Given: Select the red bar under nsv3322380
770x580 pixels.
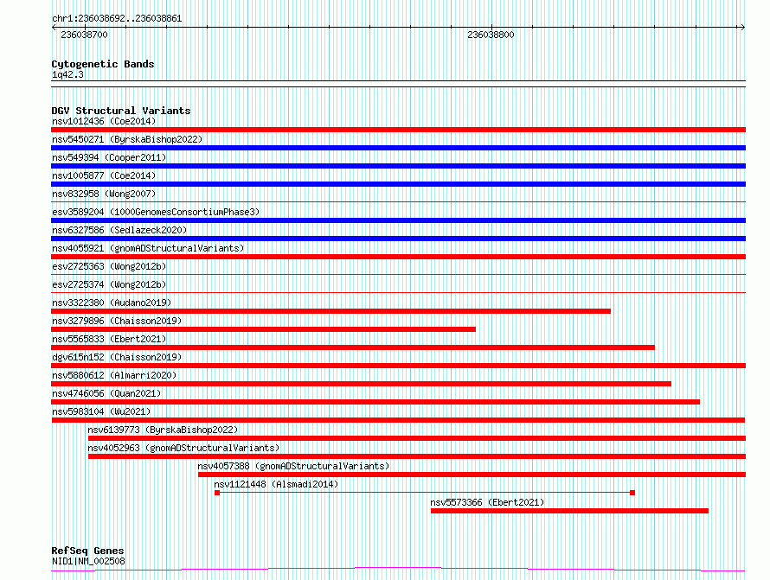Looking at the screenshot, I should pyautogui.click(x=331, y=311).
